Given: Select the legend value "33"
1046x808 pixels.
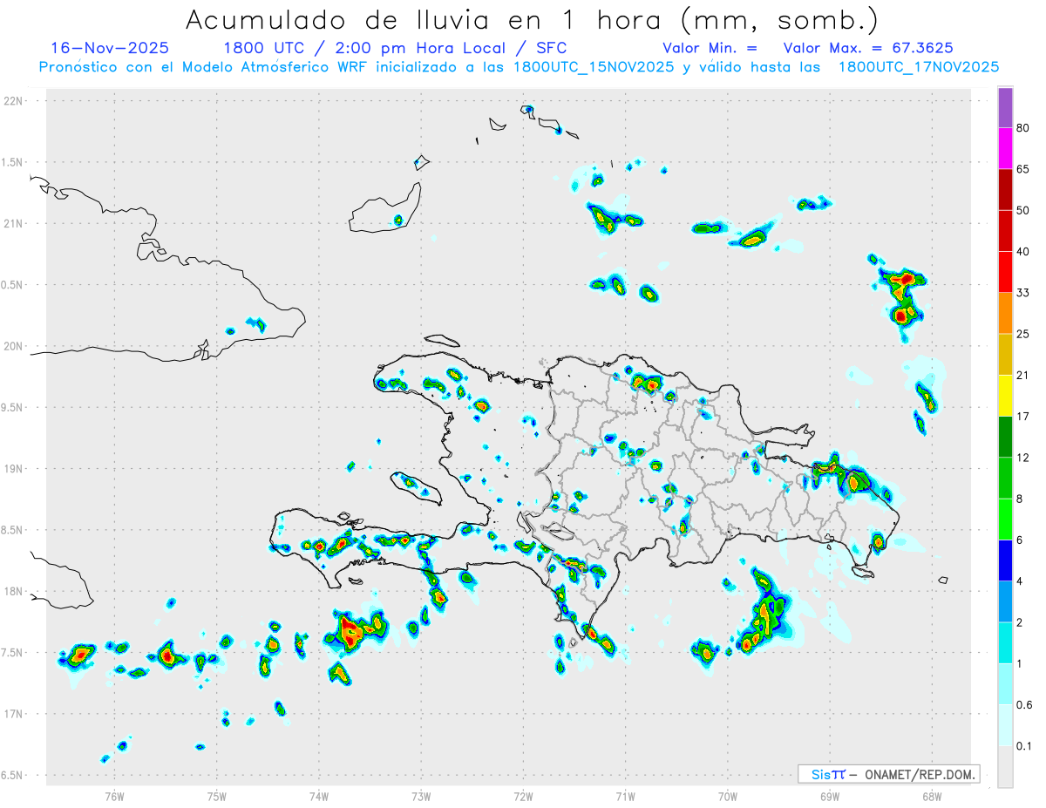Looking at the screenshot, I should tap(1023, 293).
